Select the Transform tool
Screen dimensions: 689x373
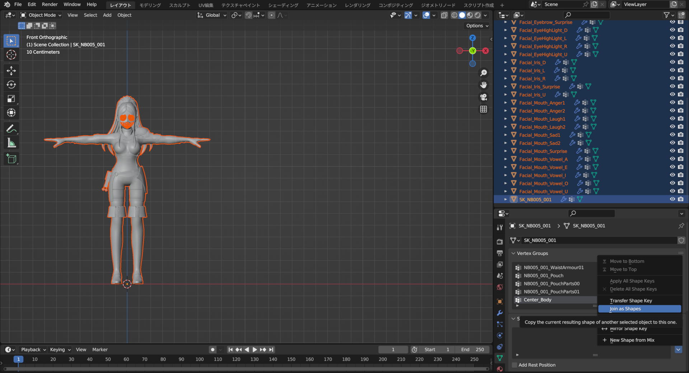coord(11,113)
